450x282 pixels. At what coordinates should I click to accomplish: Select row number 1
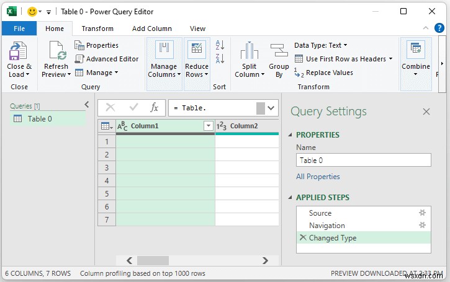click(107, 141)
